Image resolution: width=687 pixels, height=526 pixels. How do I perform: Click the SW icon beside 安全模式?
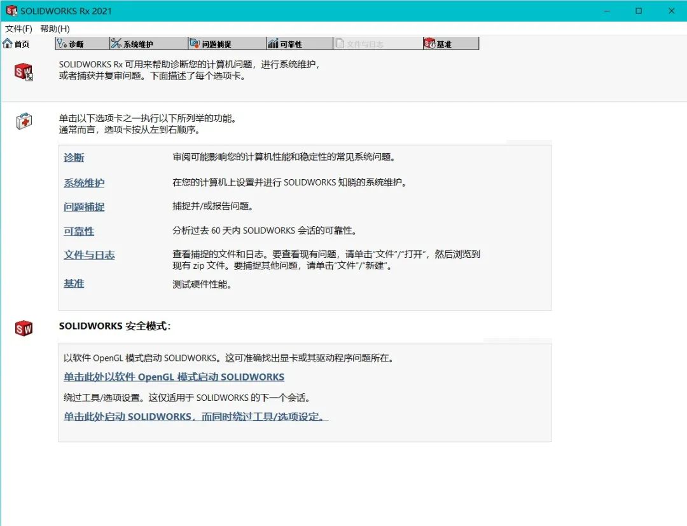click(x=24, y=328)
